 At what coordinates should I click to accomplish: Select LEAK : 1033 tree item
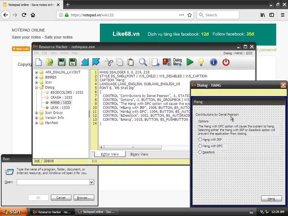tap(60, 108)
